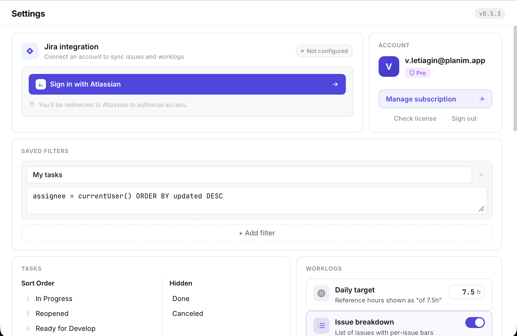Grab the JQL textarea resize handle
This screenshot has width=517, height=336.
tap(482, 209)
